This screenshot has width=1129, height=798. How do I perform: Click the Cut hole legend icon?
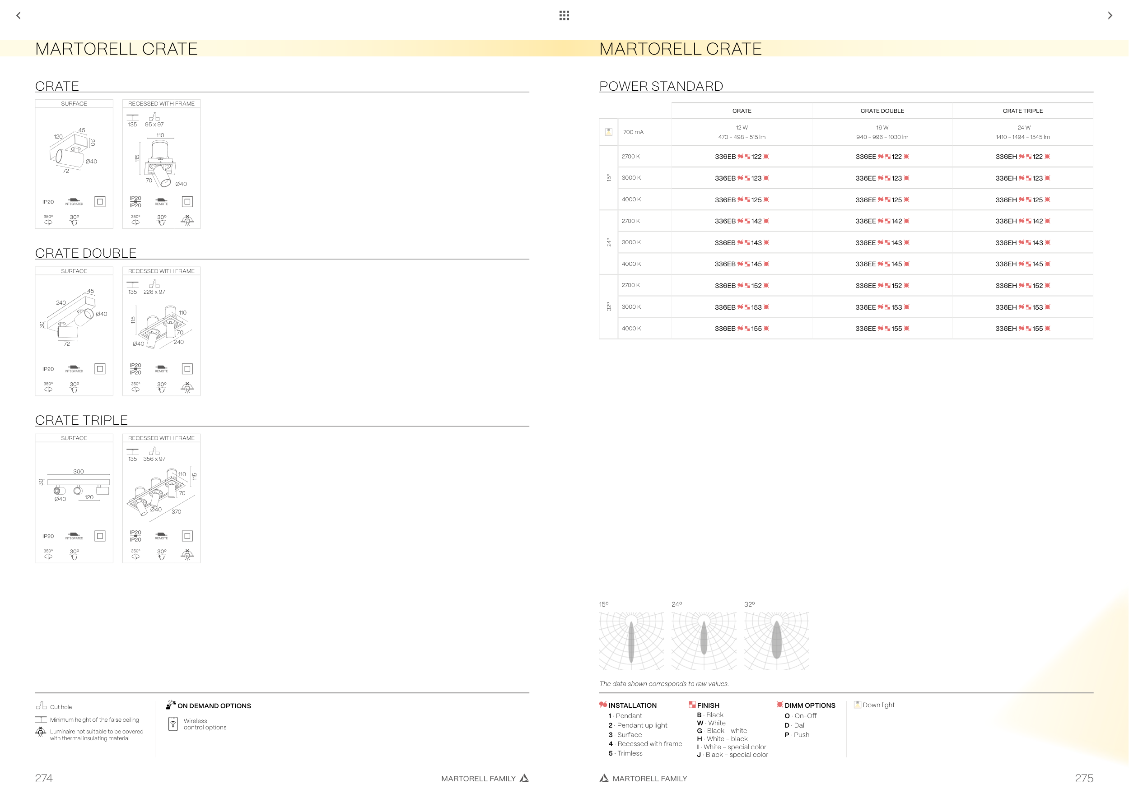point(41,705)
